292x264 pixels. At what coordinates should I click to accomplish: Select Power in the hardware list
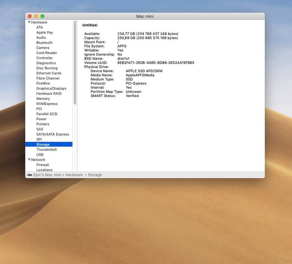(42, 119)
